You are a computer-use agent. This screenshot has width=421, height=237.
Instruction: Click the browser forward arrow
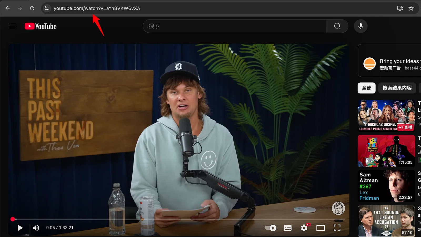20,8
